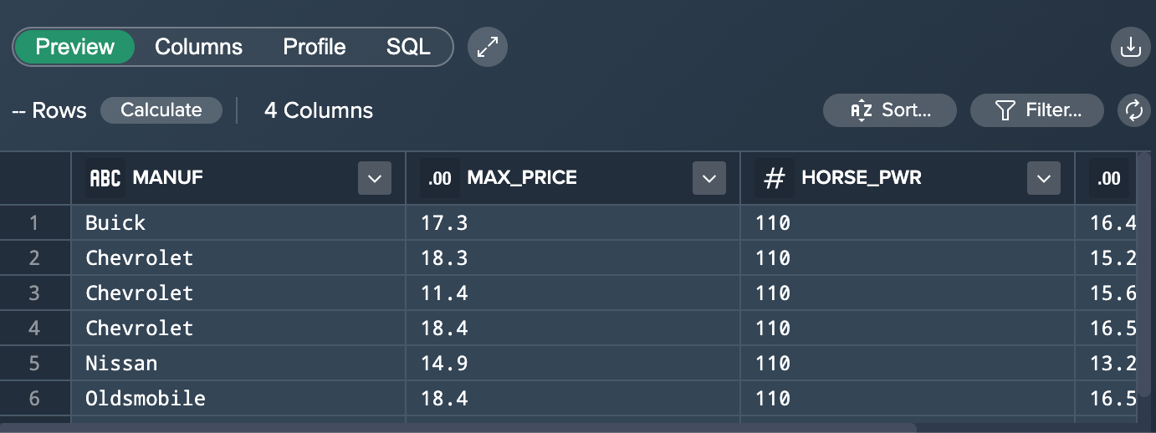Click the decimal type icon for MAX_PRICE
This screenshot has height=433, width=1156.
440,178
